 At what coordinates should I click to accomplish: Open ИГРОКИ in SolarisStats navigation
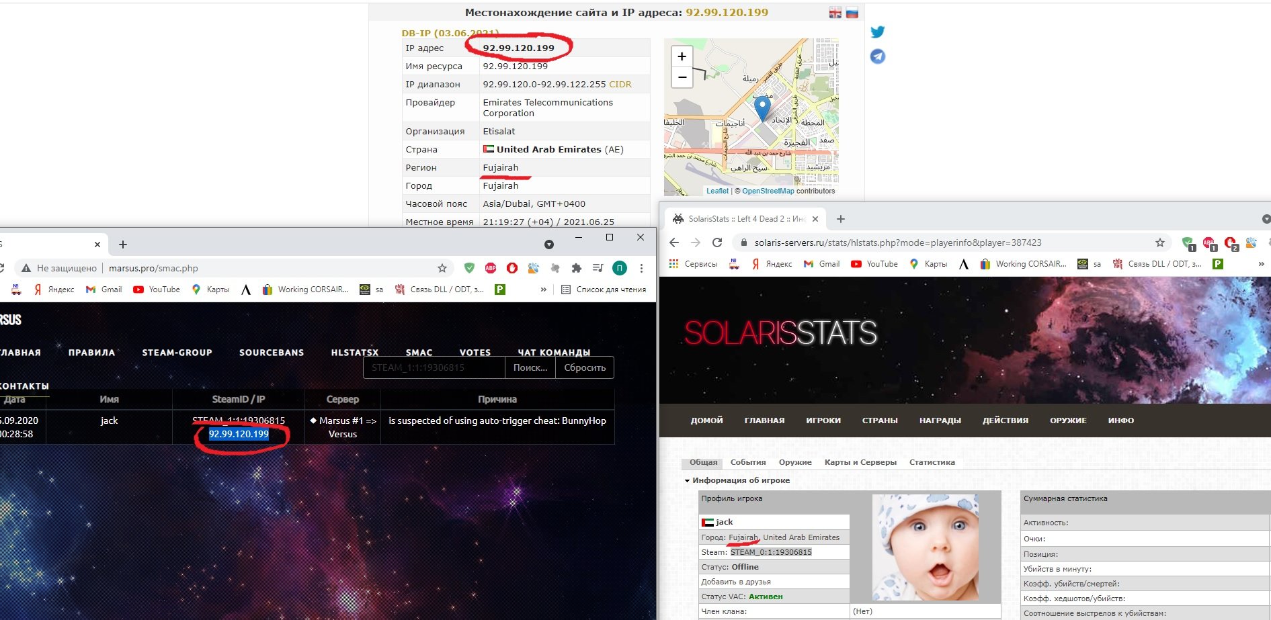[823, 420]
